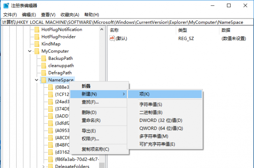Click folder icon of {f86fa3ab-70d2-4fc7 key
Image resolution: width=254 pixels, height=168 pixels.
50,159
